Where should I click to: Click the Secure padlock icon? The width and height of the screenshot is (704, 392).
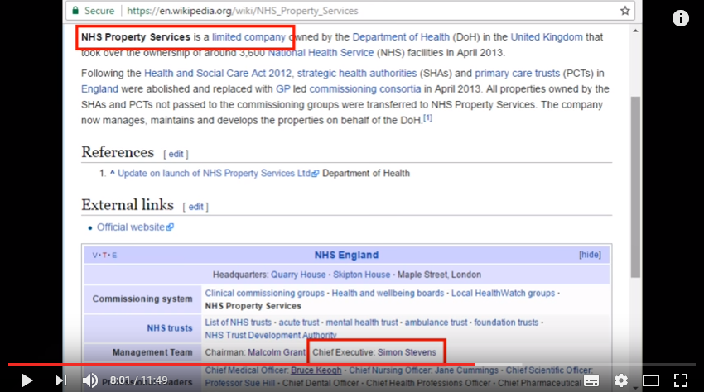[75, 10]
